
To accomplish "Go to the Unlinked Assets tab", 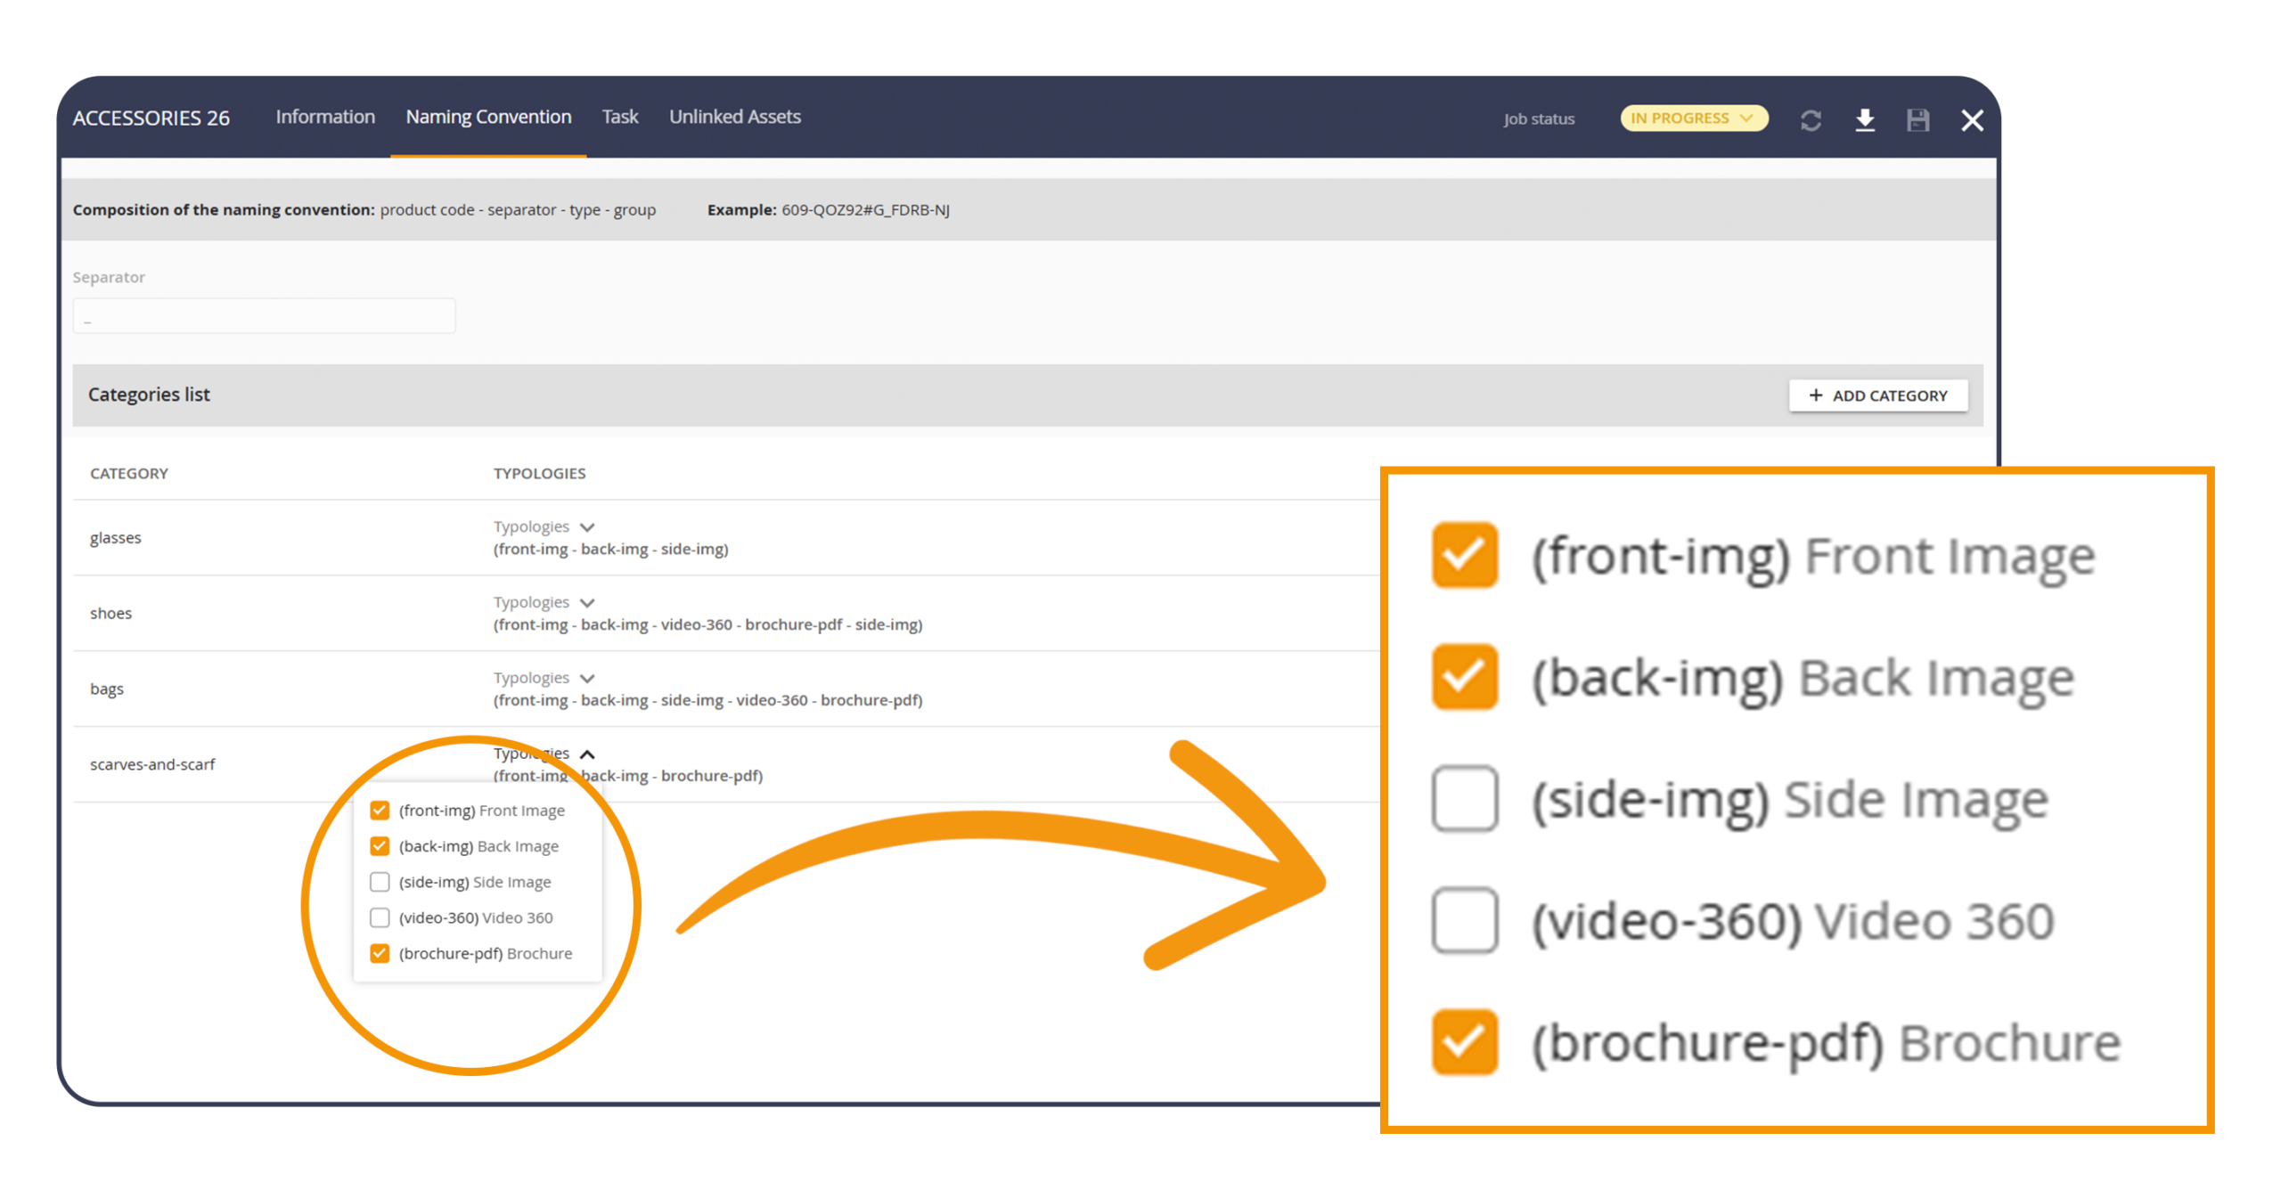I will point(734,117).
